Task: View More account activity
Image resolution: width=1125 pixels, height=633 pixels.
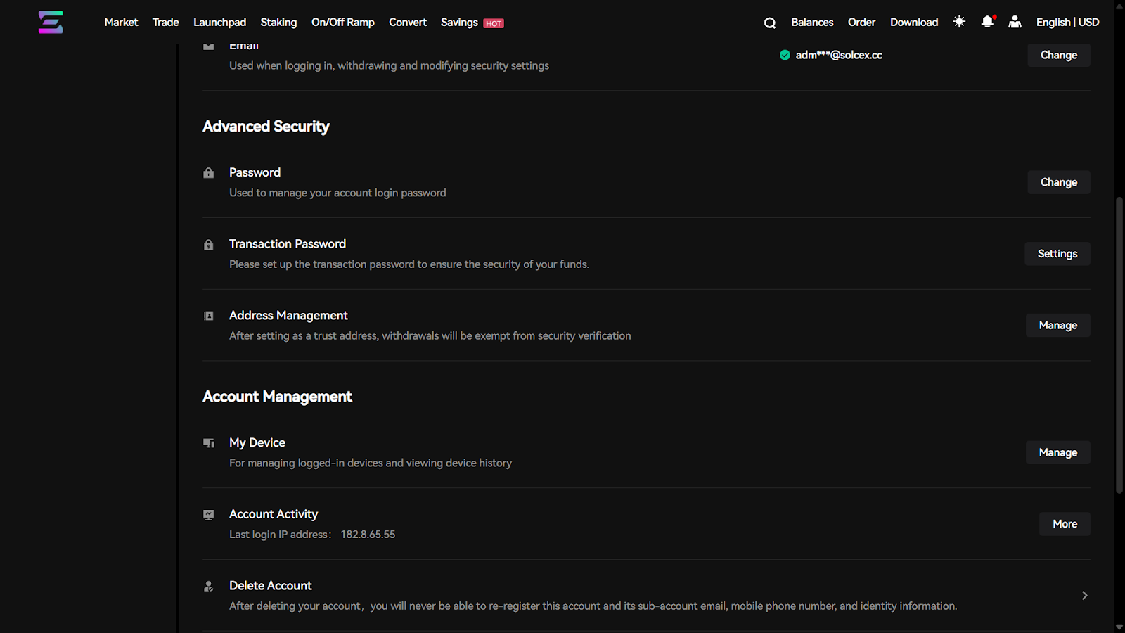Action: (1065, 524)
